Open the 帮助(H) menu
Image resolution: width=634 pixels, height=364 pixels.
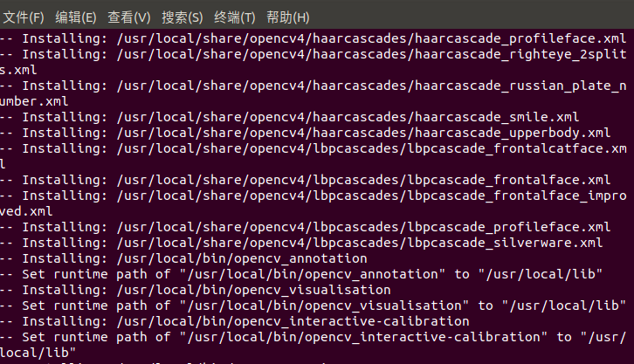(288, 17)
